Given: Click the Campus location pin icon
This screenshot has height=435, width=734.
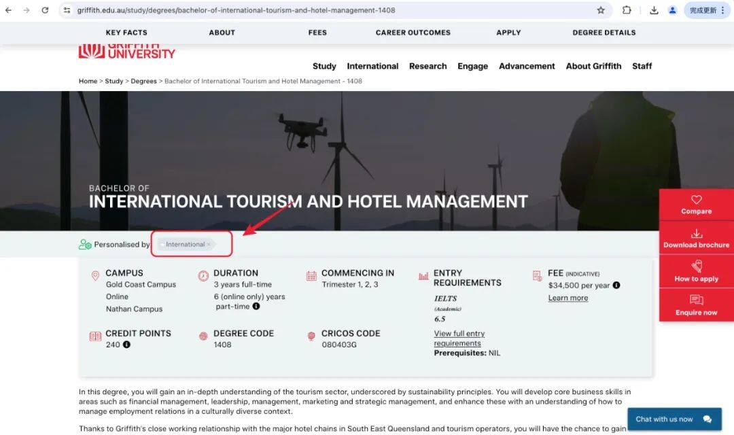Looking at the screenshot, I should (95, 276).
